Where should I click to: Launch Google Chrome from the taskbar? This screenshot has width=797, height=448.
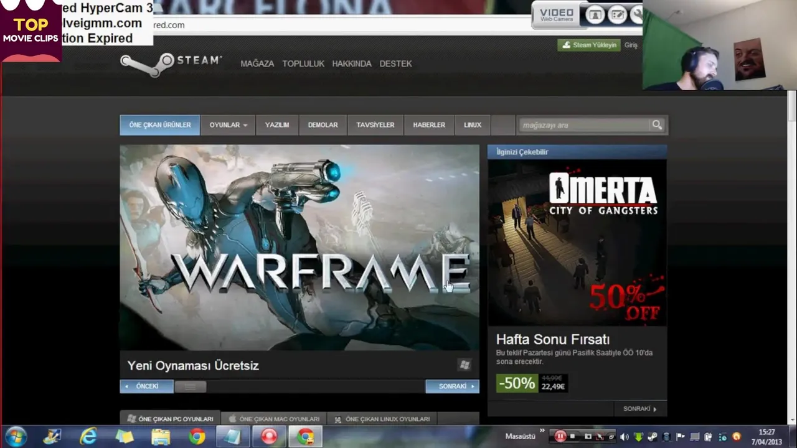[x=197, y=437]
